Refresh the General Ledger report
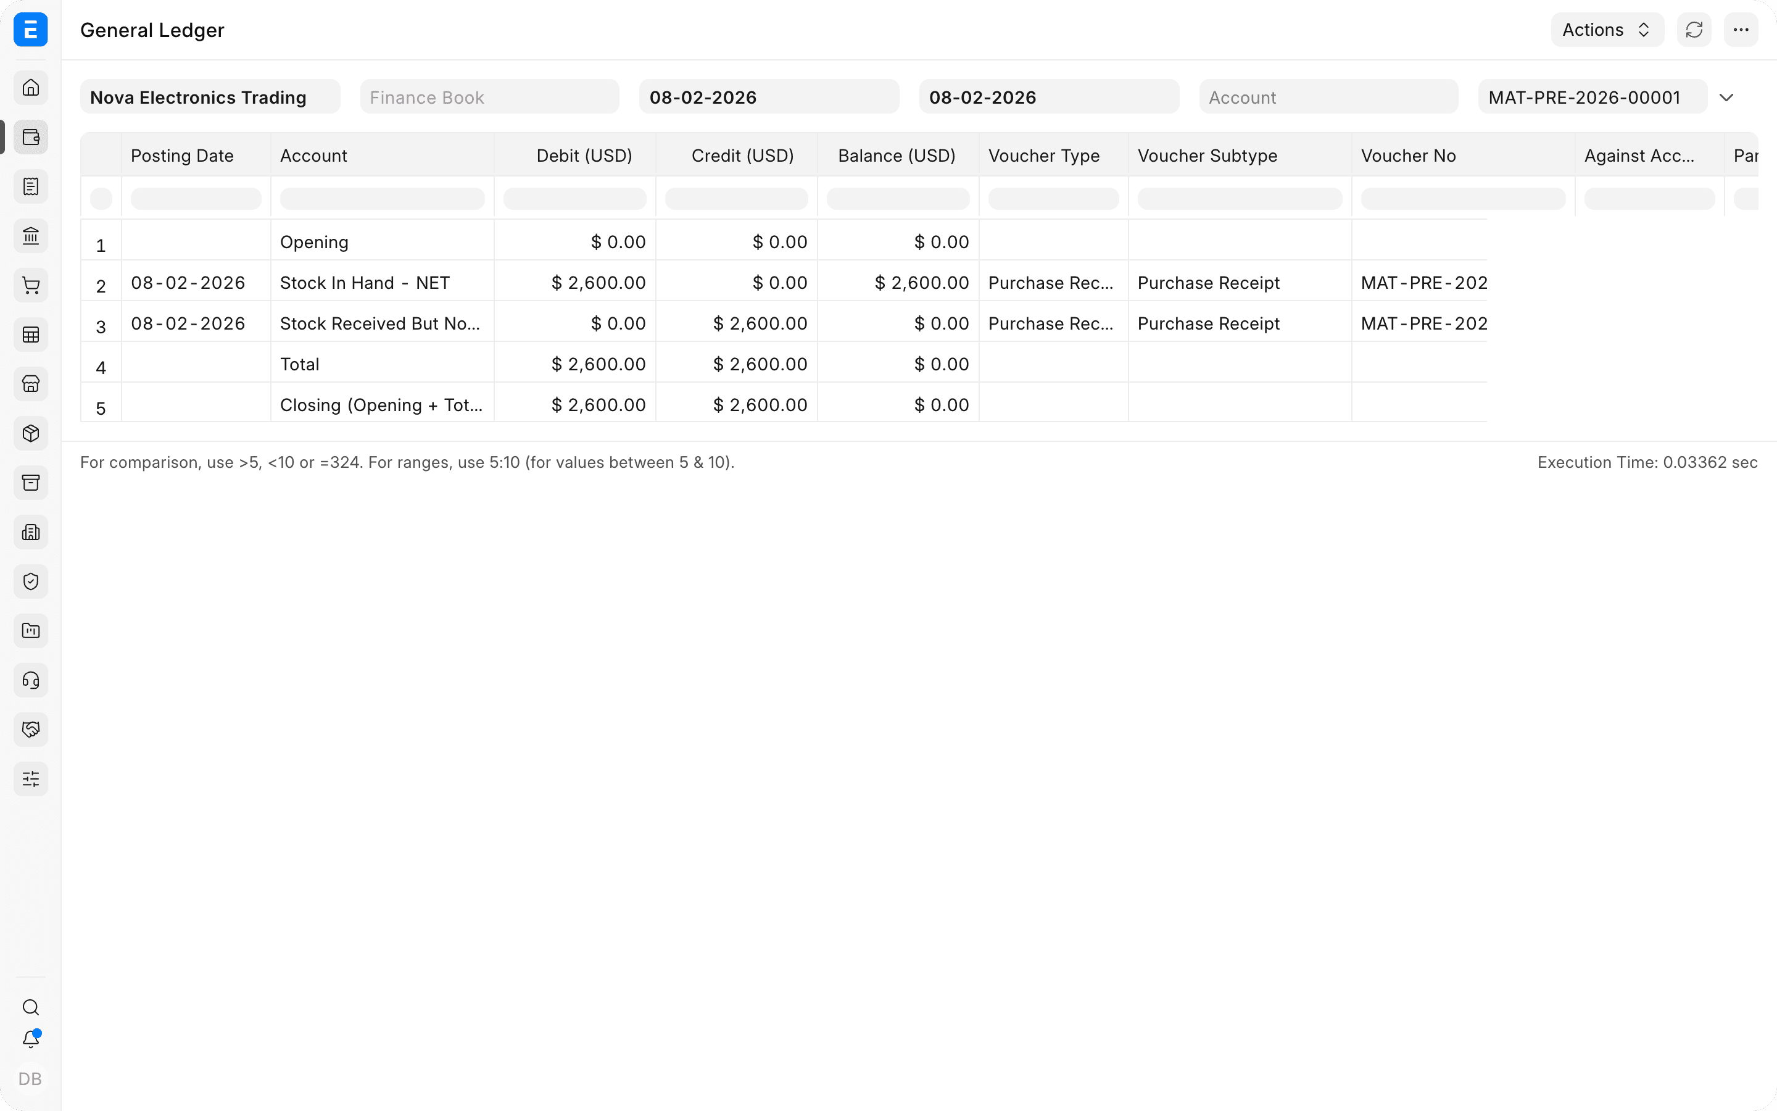The width and height of the screenshot is (1777, 1111). tap(1694, 30)
